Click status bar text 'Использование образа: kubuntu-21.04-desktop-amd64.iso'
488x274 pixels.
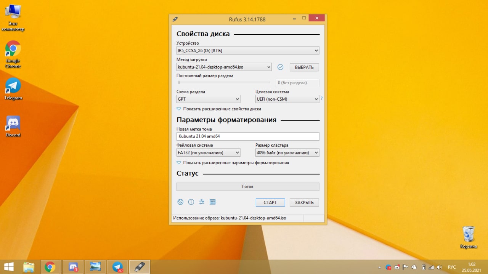[x=230, y=218]
